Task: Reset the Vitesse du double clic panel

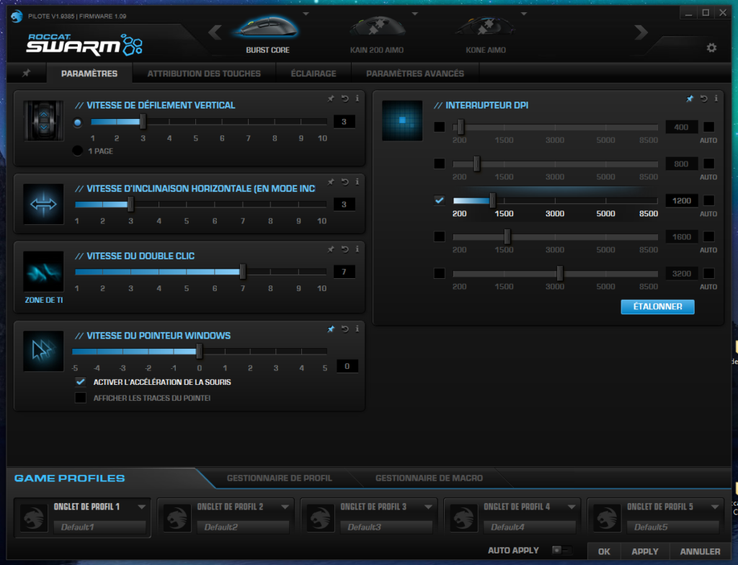Action: point(345,249)
